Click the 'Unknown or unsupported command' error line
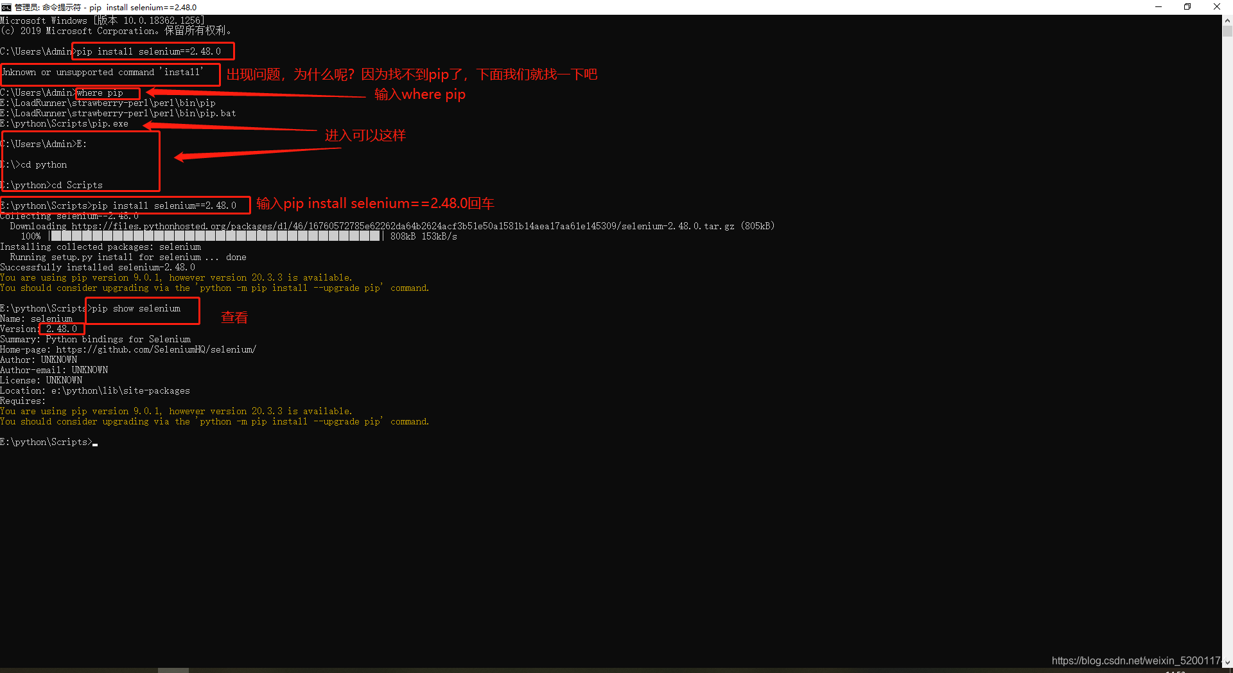The image size is (1233, 673). [x=102, y=72]
